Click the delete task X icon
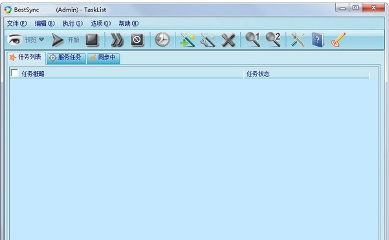This screenshot has width=389, height=240. tap(228, 40)
